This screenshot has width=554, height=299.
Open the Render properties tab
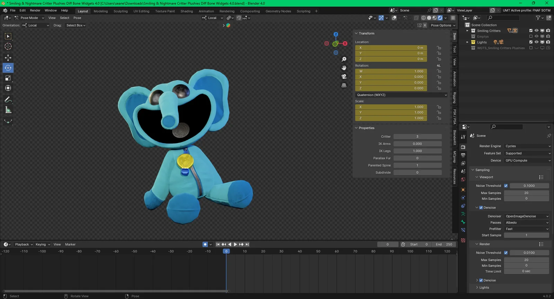[463, 147]
